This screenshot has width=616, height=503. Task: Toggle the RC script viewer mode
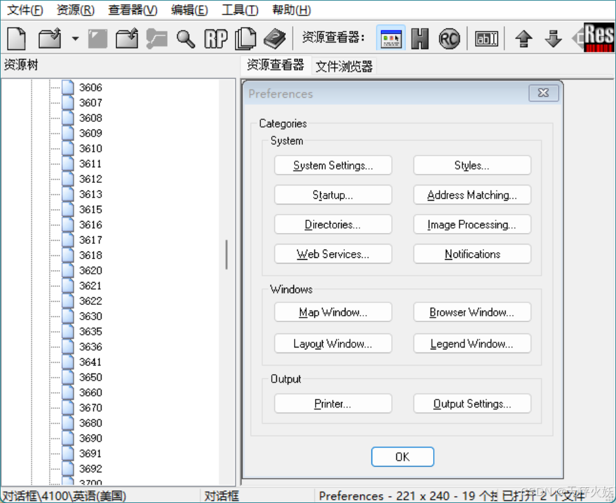[449, 38]
